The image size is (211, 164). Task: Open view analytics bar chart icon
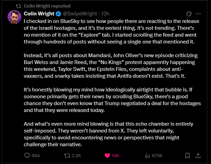click(x=147, y=155)
